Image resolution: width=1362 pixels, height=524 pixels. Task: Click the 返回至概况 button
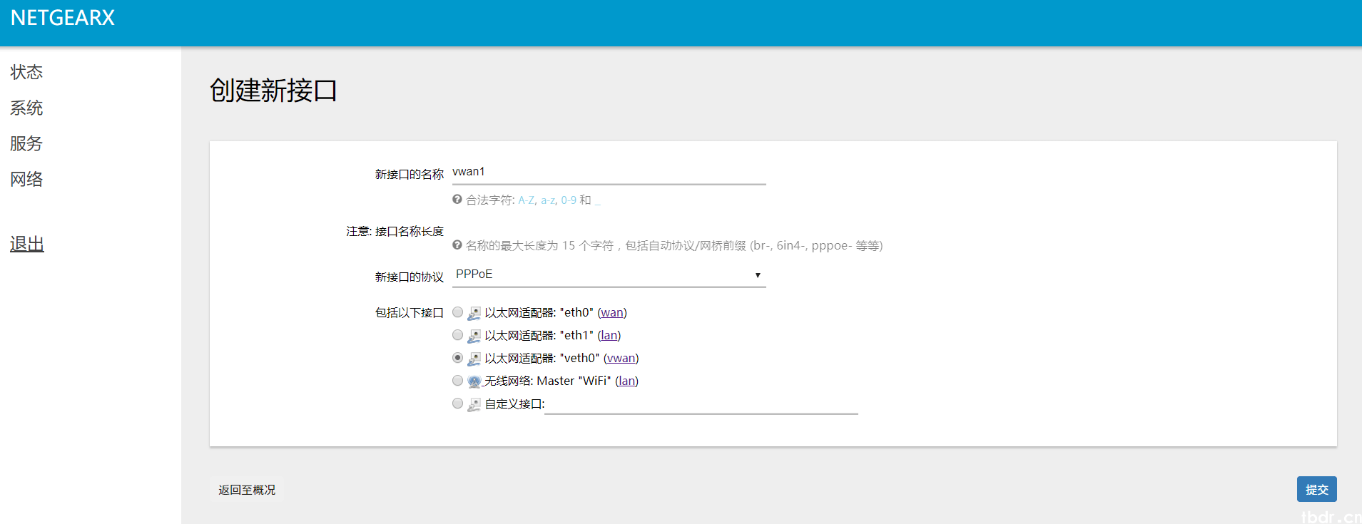[247, 490]
